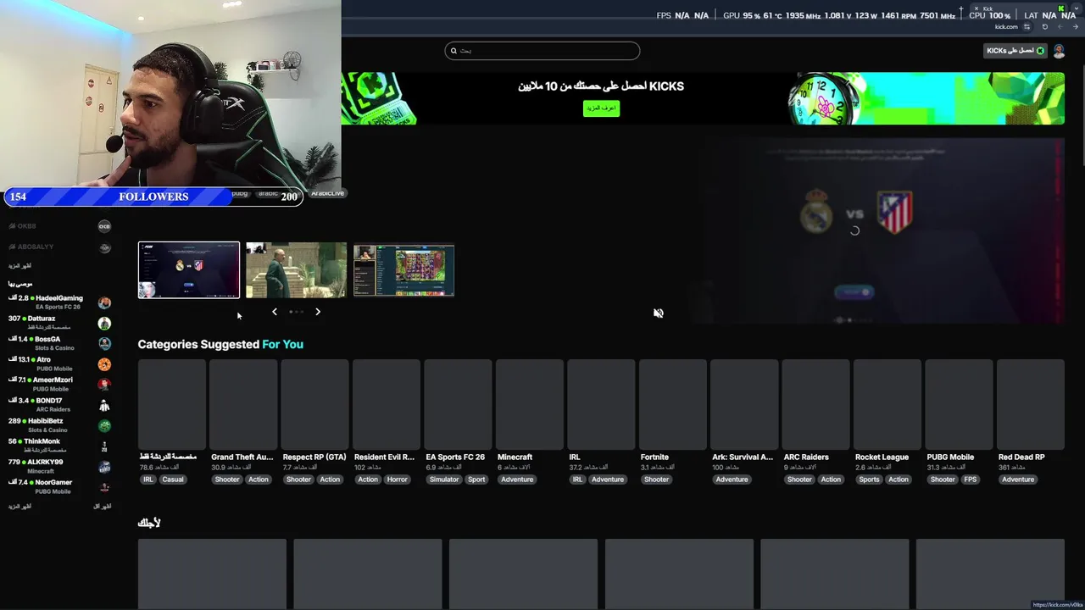Open ALKRKY99 channel avatar

(104, 467)
